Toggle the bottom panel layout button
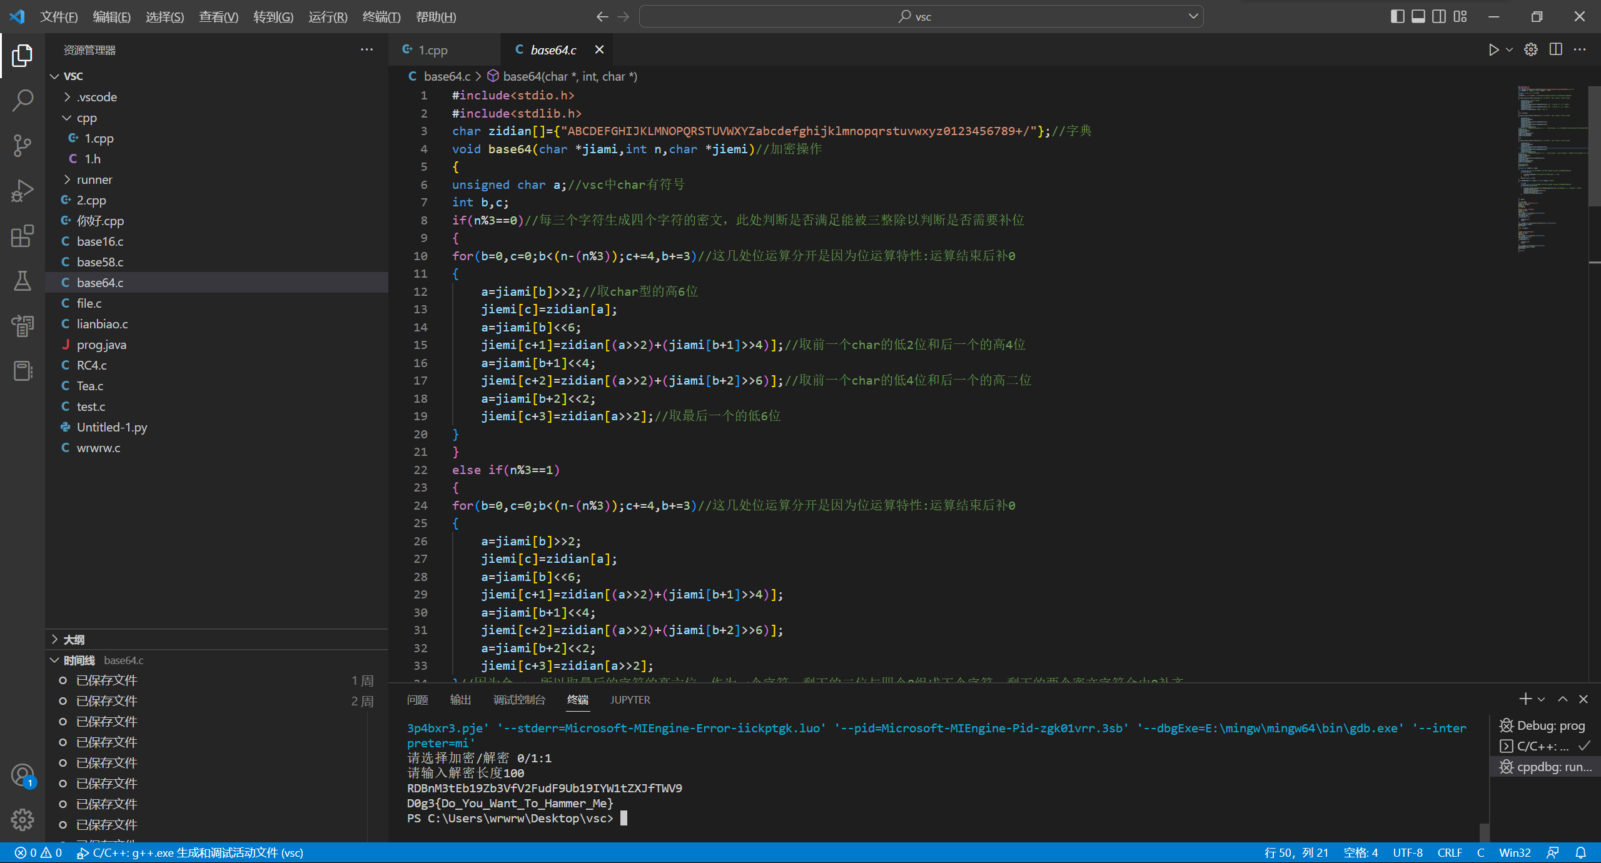1601x863 pixels. tap(1418, 17)
